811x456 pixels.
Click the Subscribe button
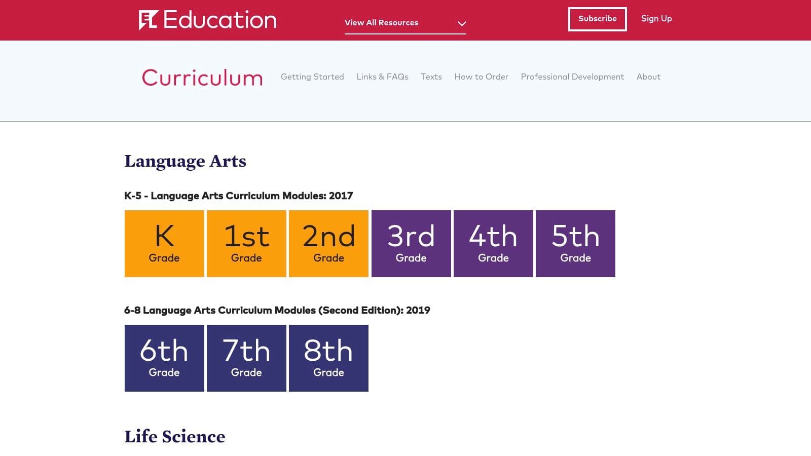[597, 19]
